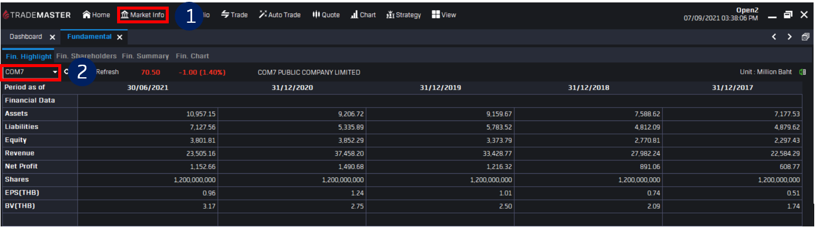Open the Trade menu
This screenshot has height=227, width=816.
[x=234, y=15]
